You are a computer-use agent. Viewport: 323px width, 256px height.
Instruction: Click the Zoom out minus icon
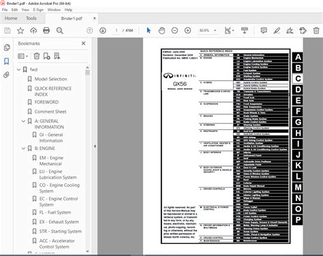(x=174, y=31)
